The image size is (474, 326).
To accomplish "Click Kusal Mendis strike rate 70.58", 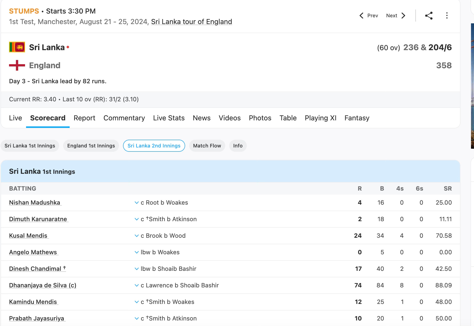I will click(x=444, y=236).
